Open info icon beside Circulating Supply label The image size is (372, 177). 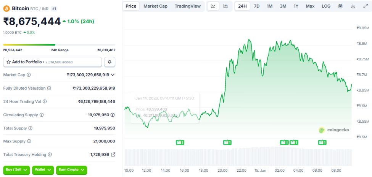coord(42,115)
